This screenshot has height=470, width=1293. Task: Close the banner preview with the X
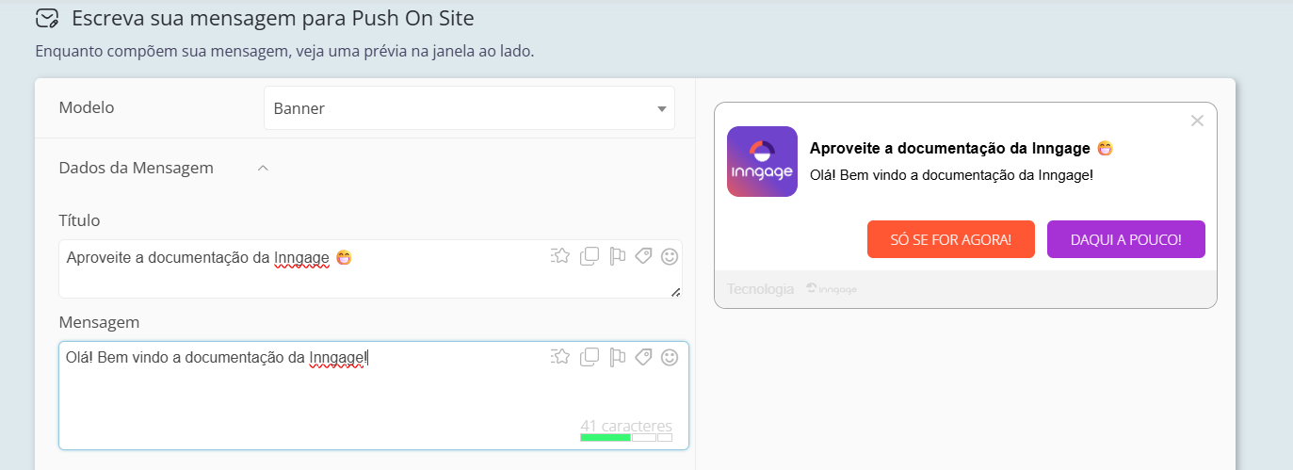coord(1197,121)
